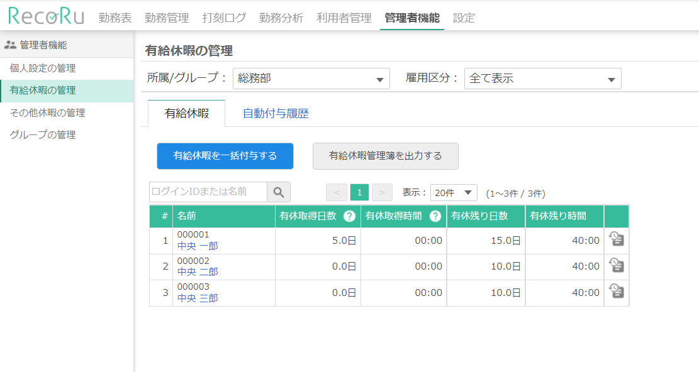Image resolution: width=699 pixels, height=372 pixels.
Task: Click the 有給休暇を一括付与する button
Action: pos(225,156)
